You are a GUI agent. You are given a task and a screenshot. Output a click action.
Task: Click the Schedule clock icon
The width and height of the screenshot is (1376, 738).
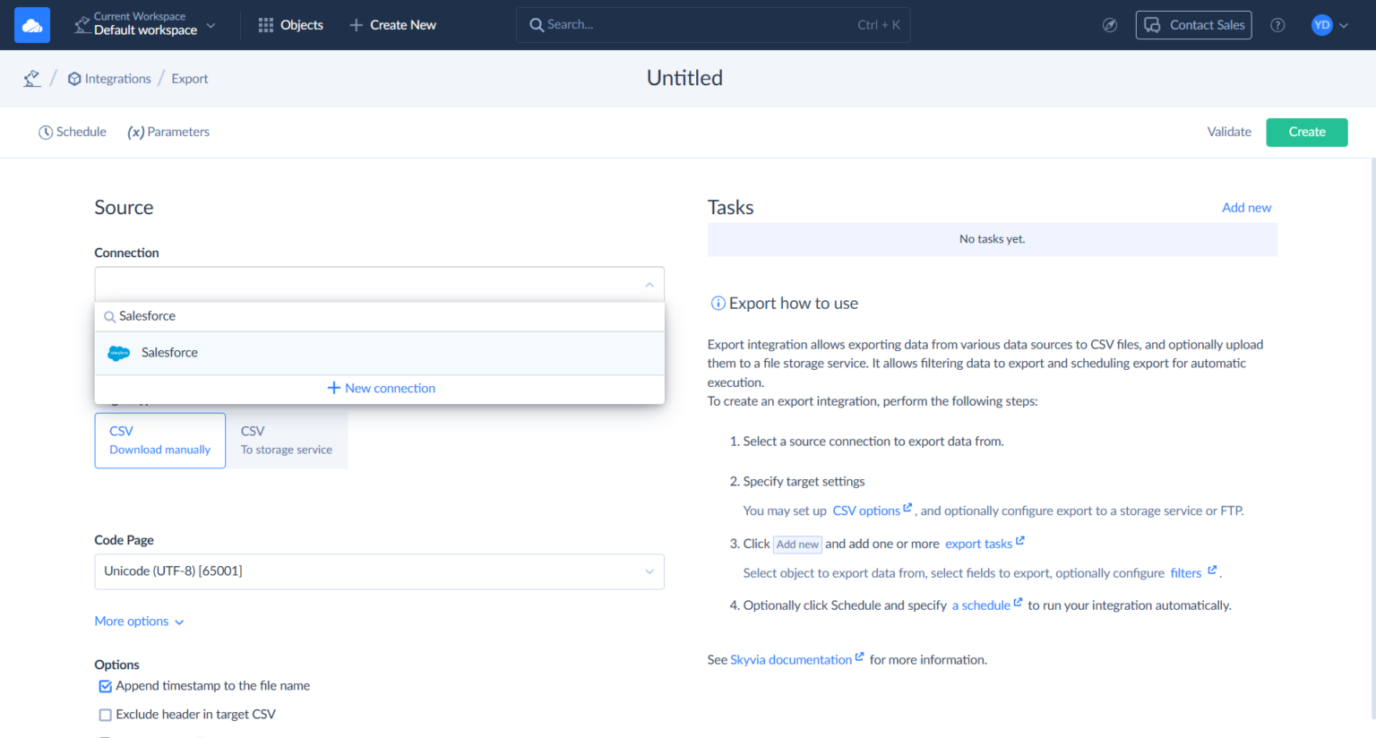point(46,132)
